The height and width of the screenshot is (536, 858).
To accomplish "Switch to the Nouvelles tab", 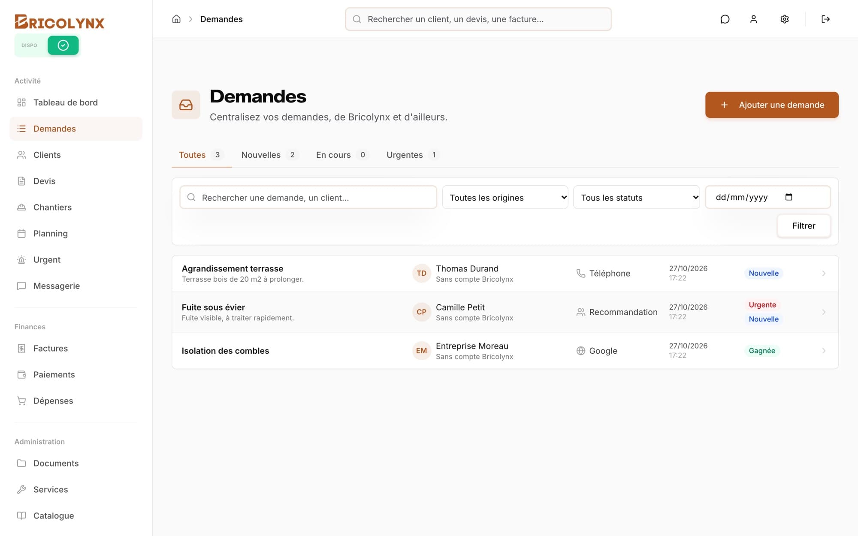I will point(269,155).
